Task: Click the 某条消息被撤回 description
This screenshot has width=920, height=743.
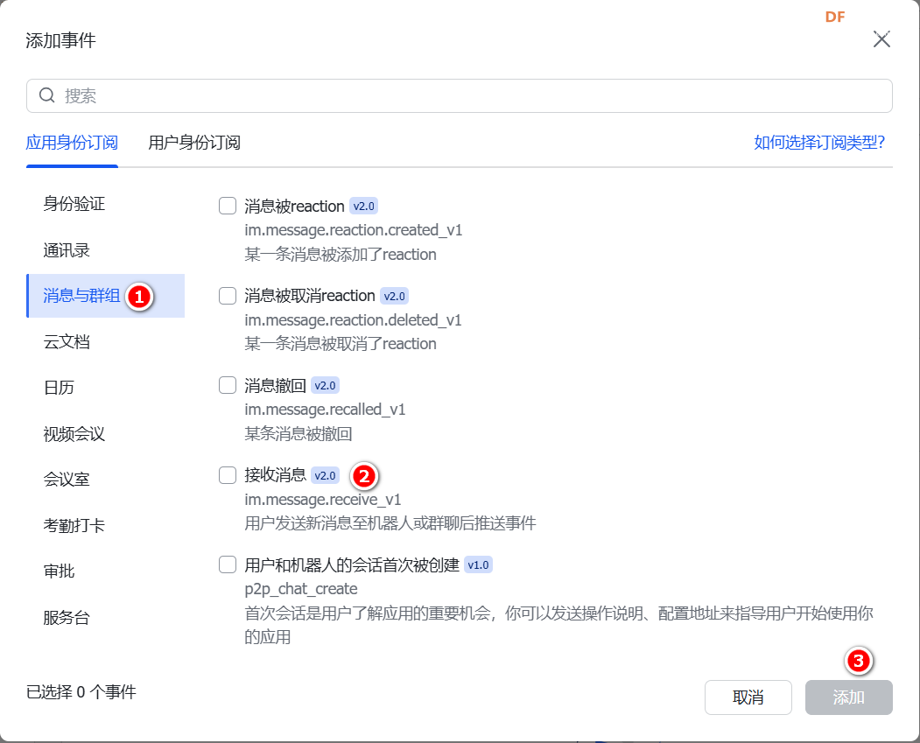Action: point(298,434)
